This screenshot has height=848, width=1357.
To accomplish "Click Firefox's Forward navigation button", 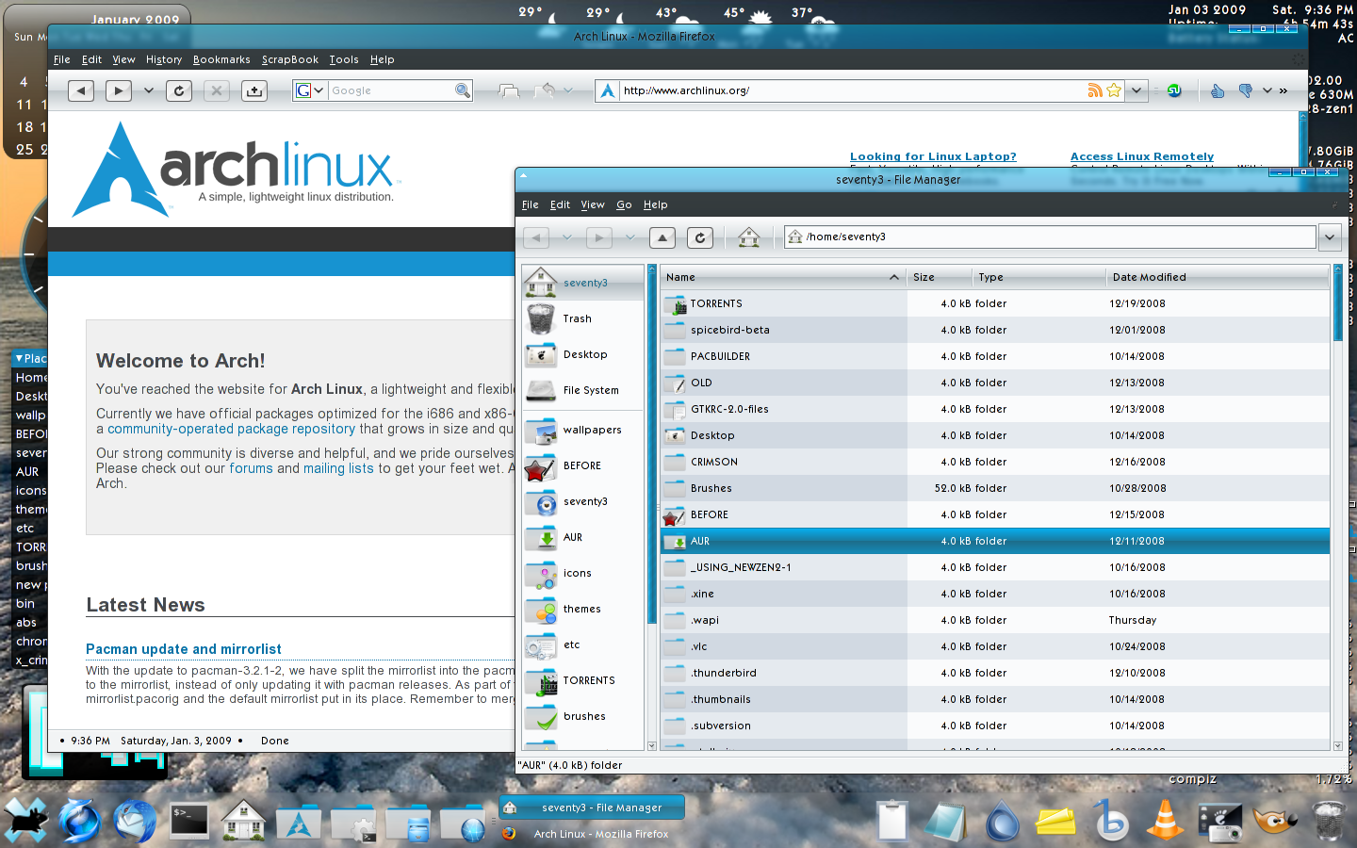I will tap(118, 90).
